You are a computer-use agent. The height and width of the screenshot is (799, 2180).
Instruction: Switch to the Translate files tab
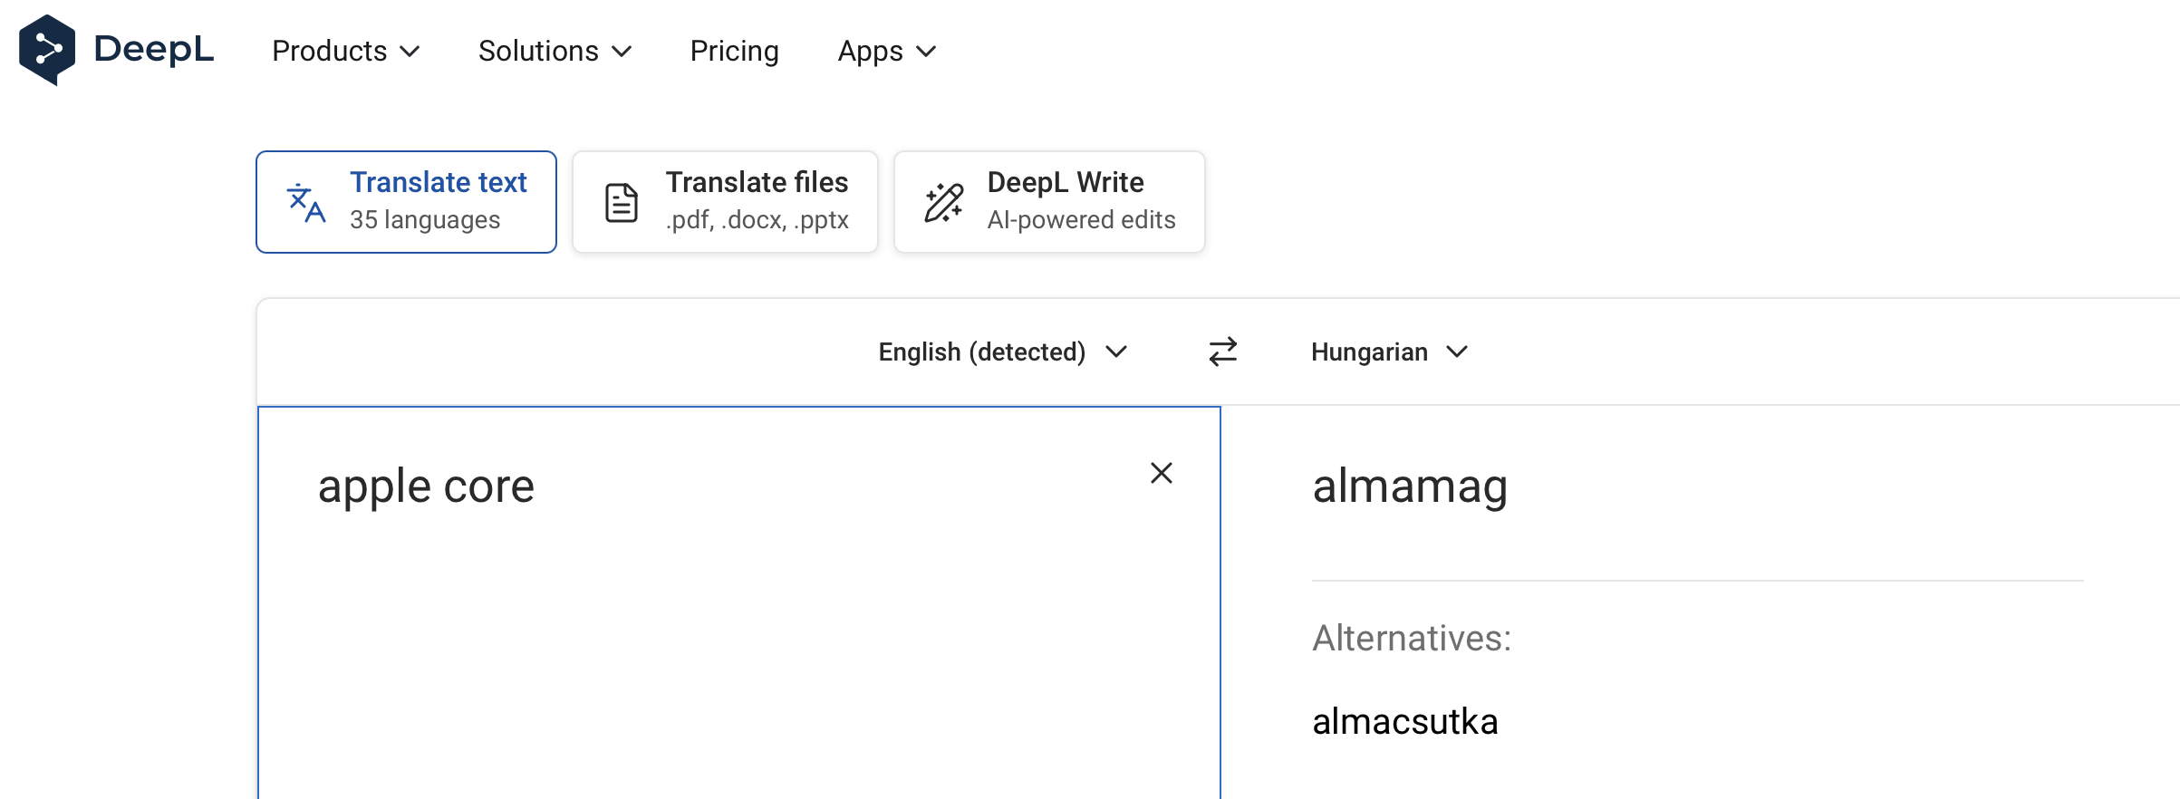point(725,202)
